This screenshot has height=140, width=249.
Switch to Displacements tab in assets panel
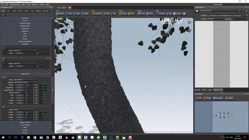tap(218, 90)
